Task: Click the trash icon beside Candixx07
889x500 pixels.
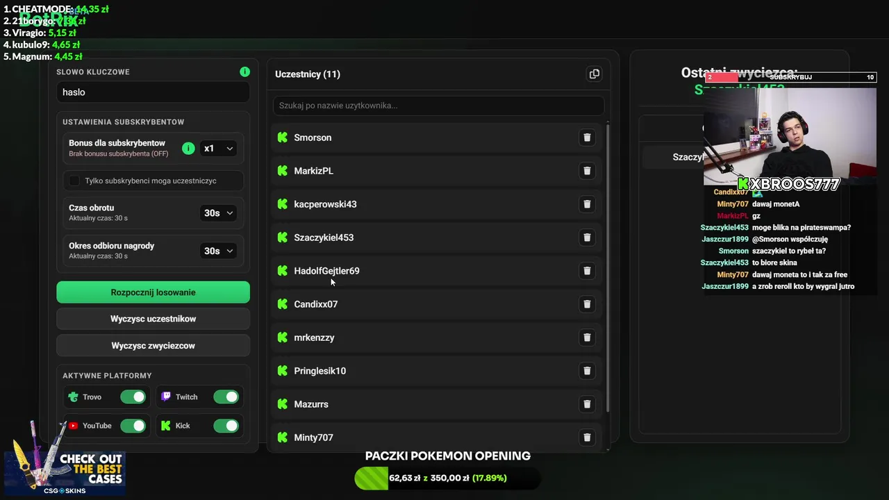Action: click(x=587, y=304)
